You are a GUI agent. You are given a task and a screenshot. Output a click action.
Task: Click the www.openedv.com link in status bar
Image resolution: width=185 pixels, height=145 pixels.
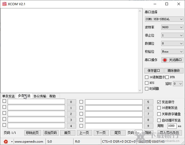(x=29, y=142)
